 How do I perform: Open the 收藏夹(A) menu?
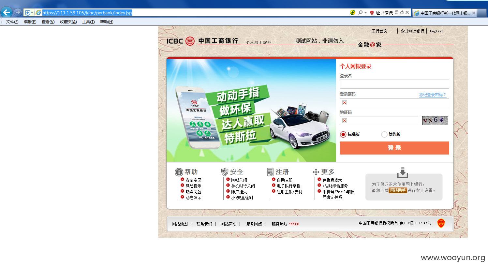point(68,22)
